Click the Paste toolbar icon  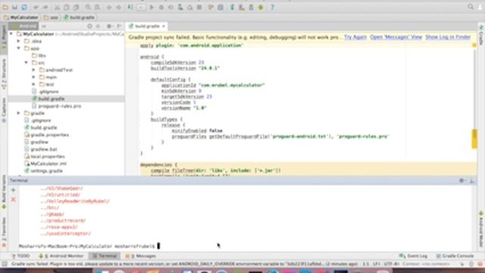[76, 7]
